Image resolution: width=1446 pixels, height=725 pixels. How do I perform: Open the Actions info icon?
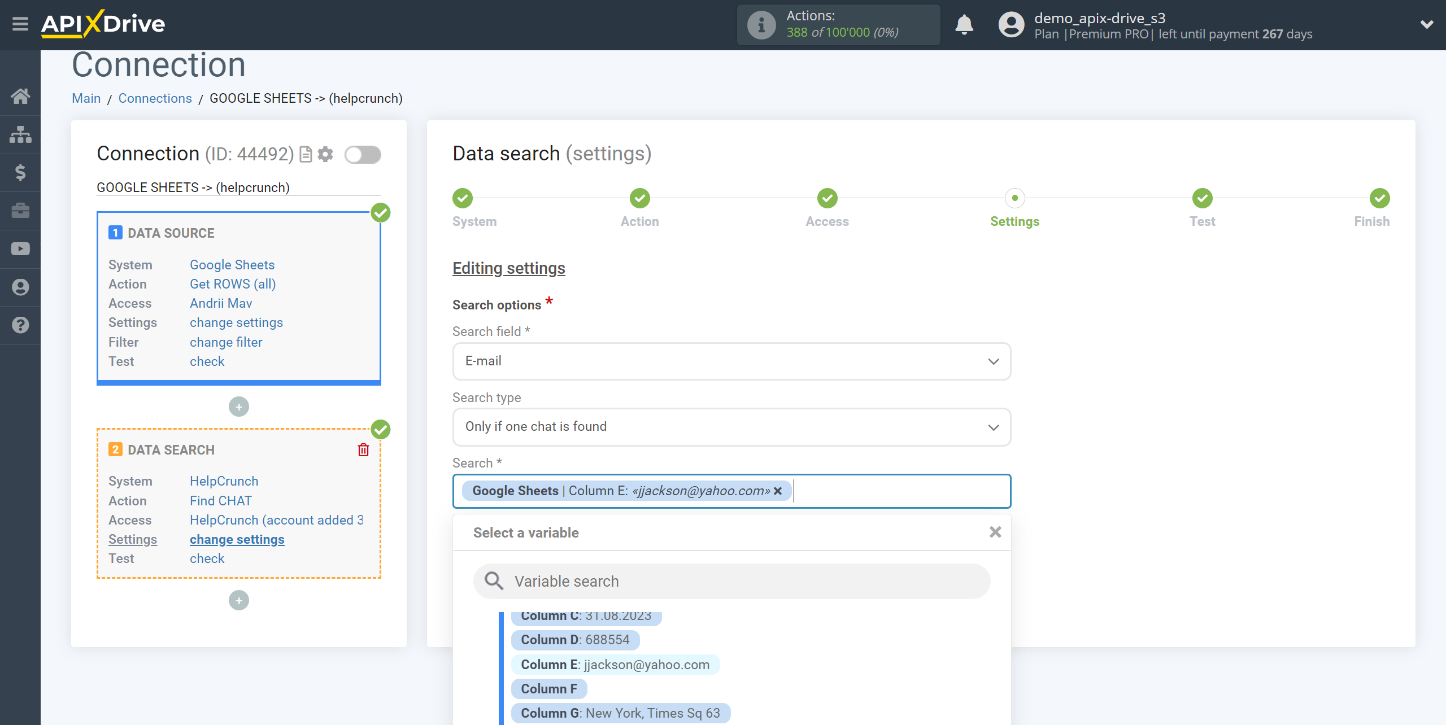761,25
